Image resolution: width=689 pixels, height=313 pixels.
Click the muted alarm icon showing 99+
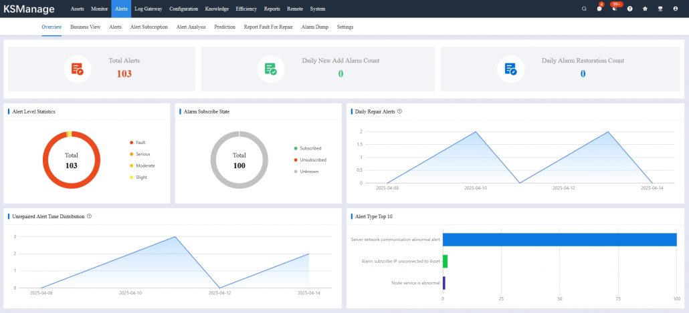coord(614,9)
